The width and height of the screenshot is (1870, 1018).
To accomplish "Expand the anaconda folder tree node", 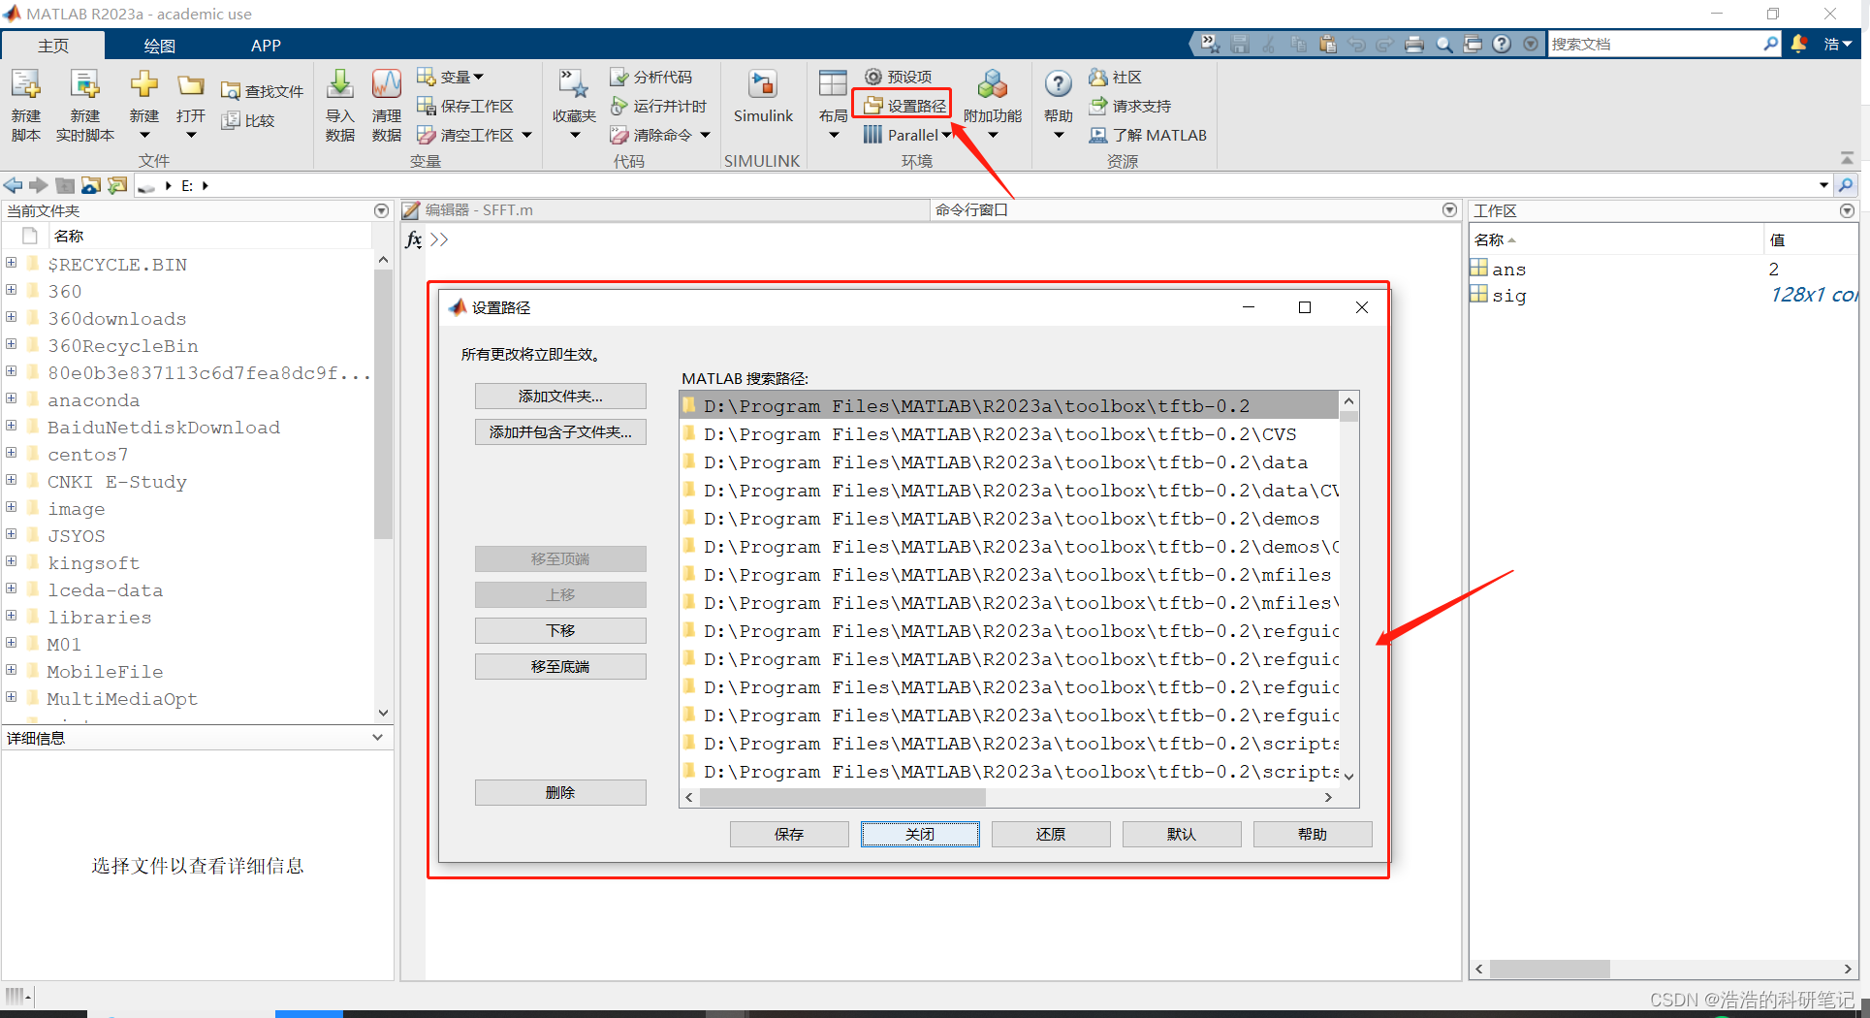I will coord(11,398).
